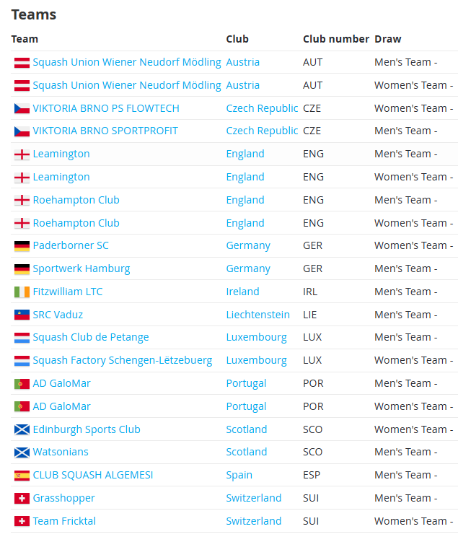Image resolution: width=458 pixels, height=542 pixels.
Task: Click the Spanish flag beside CLUB SQUASH ALGEMESI
Action: 22,476
